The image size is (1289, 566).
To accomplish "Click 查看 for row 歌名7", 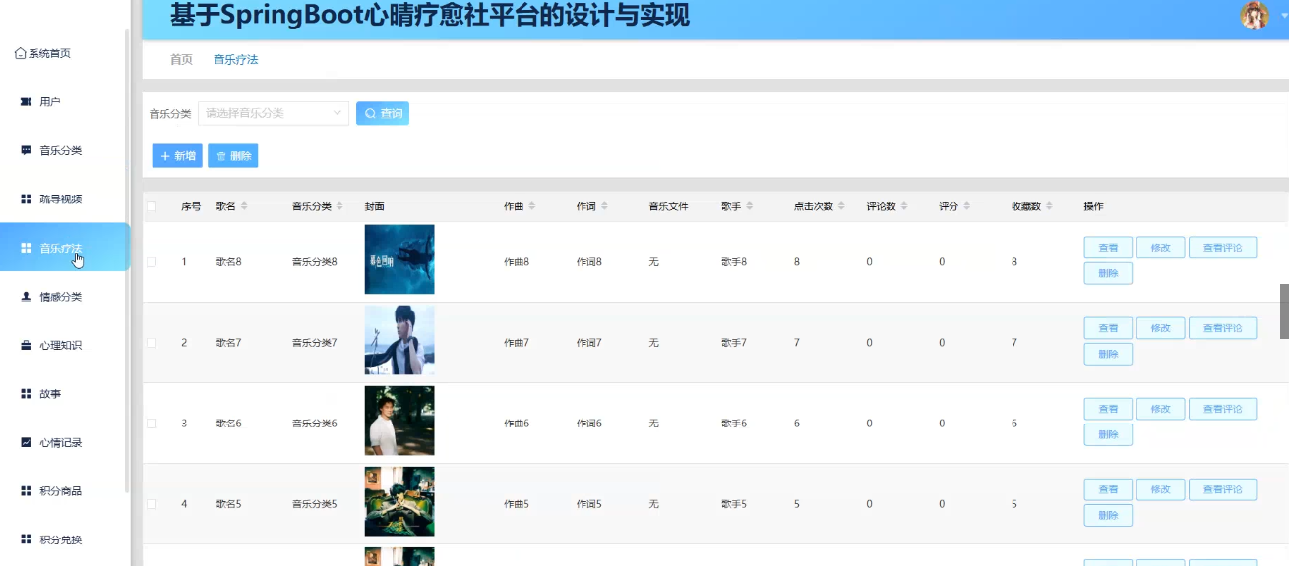I will click(1108, 328).
